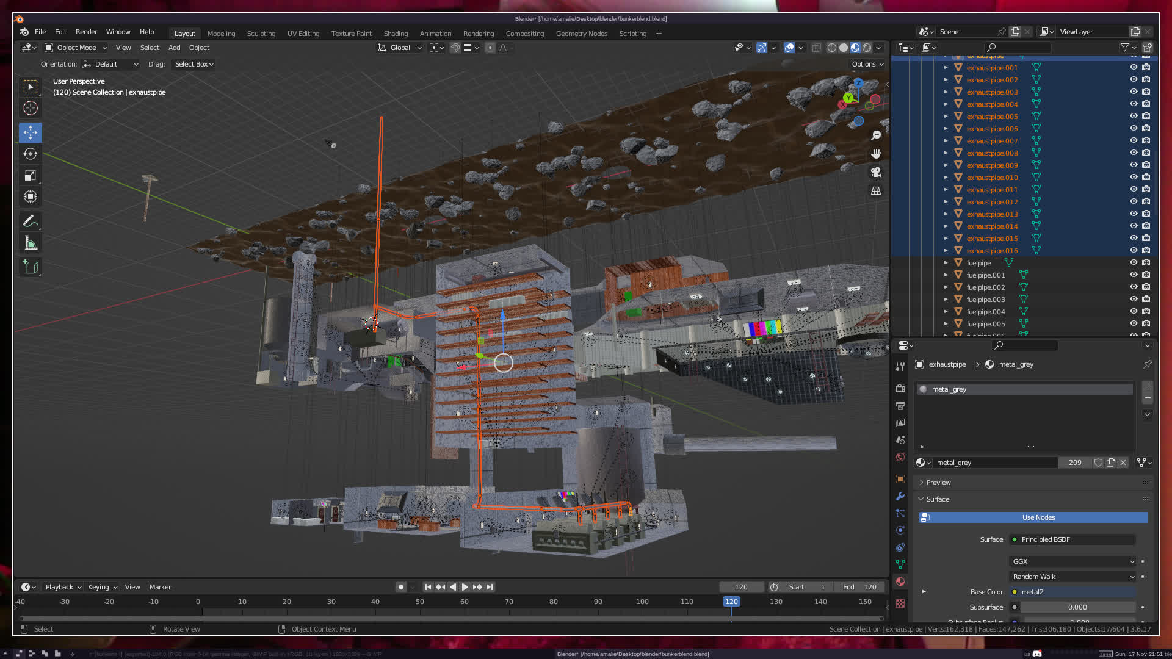1172x659 pixels.
Task: Hide exhaustpipe.005 with eye icon
Action: 1134,116
